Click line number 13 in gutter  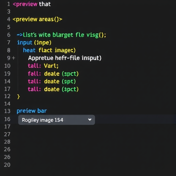click(7, 111)
